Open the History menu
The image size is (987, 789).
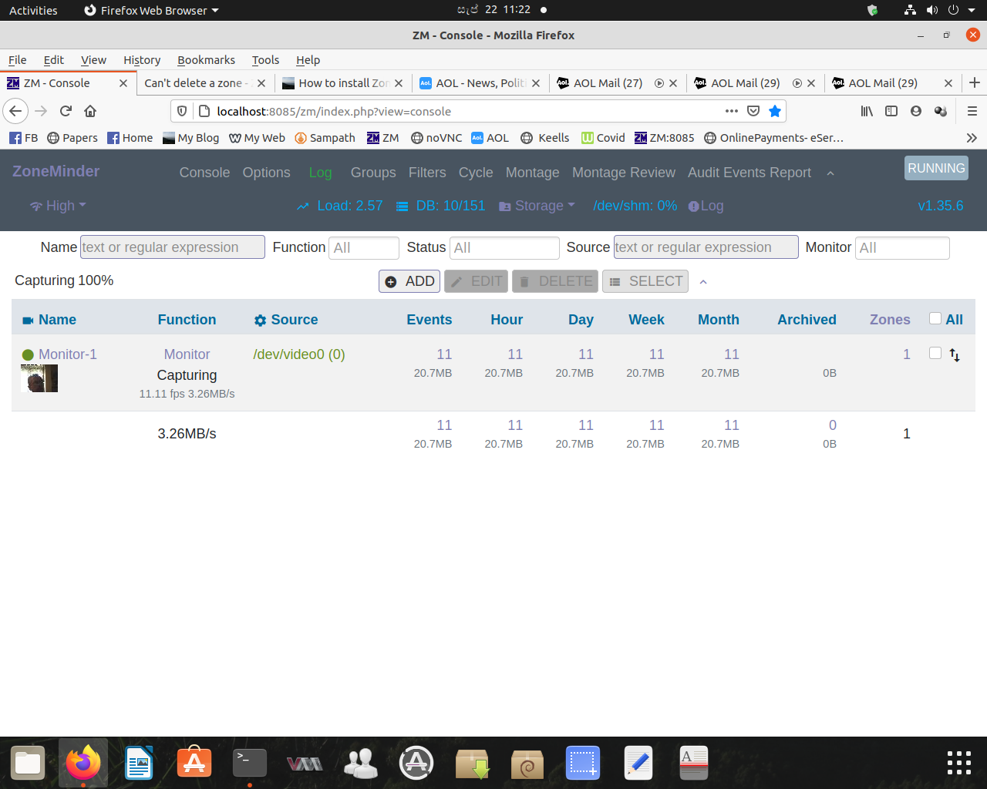[x=142, y=60]
